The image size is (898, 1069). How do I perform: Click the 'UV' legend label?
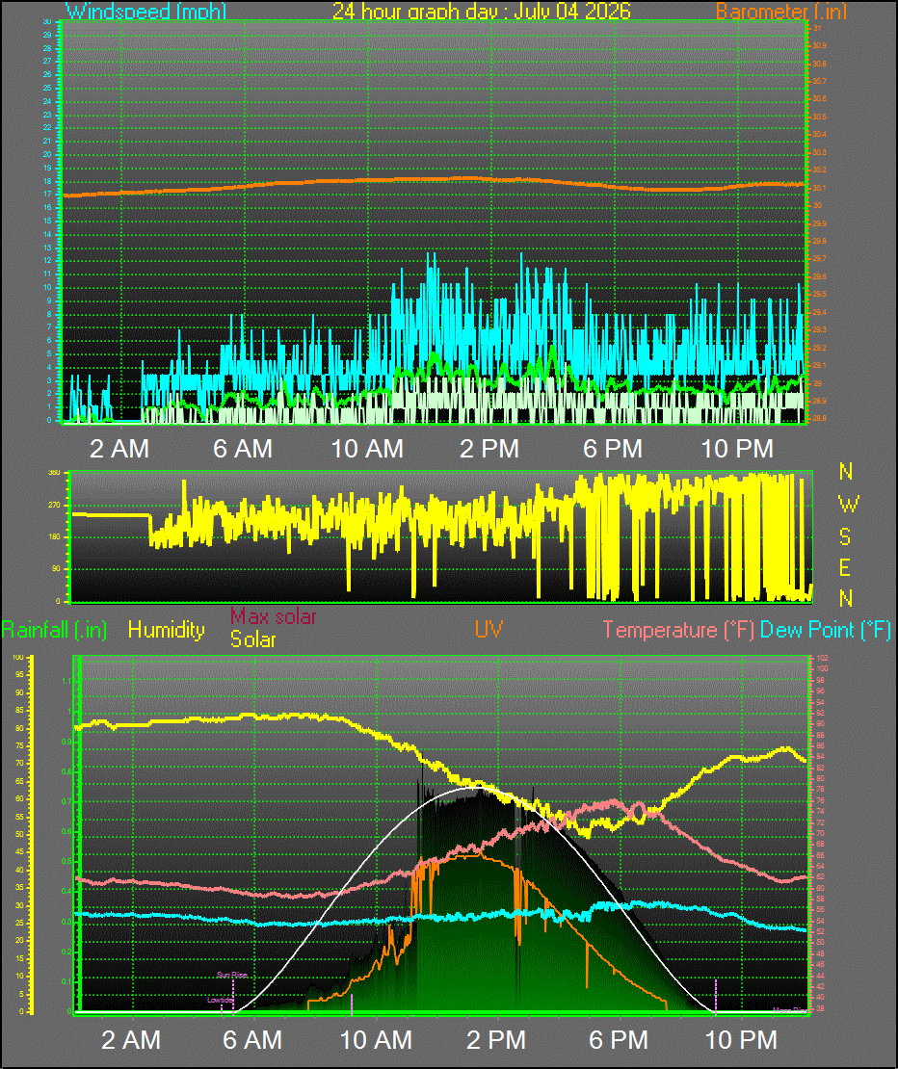coord(489,630)
